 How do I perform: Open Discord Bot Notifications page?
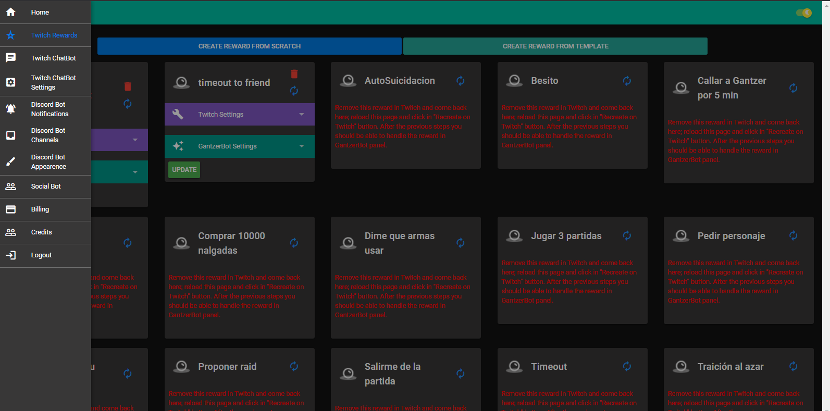45,109
